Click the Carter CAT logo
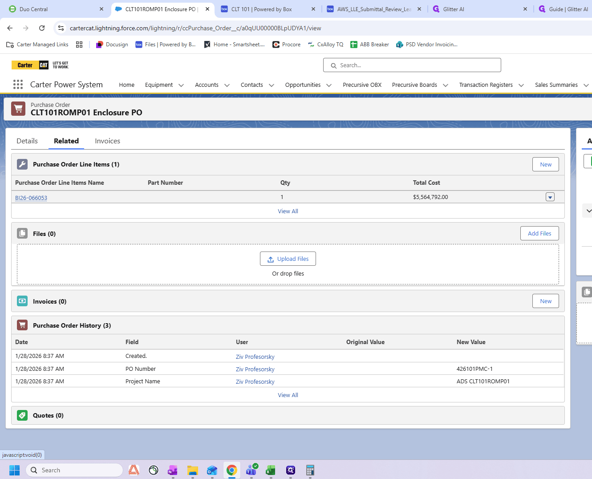The image size is (592, 479). click(x=40, y=65)
